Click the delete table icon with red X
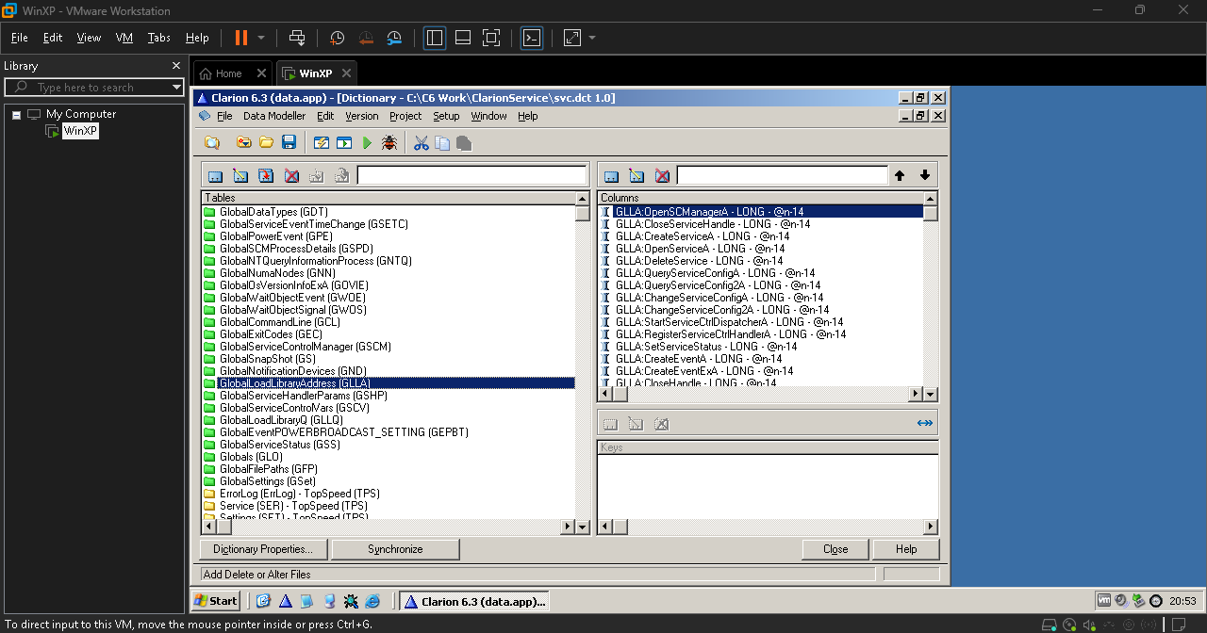Viewport: 1207px width, 633px height. (x=291, y=176)
